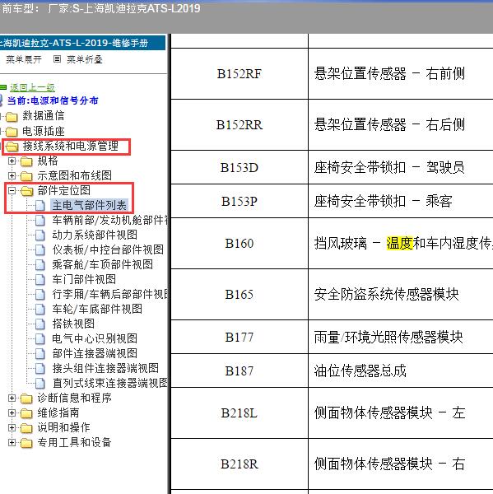Click the 返回上一级 link

pos(32,87)
